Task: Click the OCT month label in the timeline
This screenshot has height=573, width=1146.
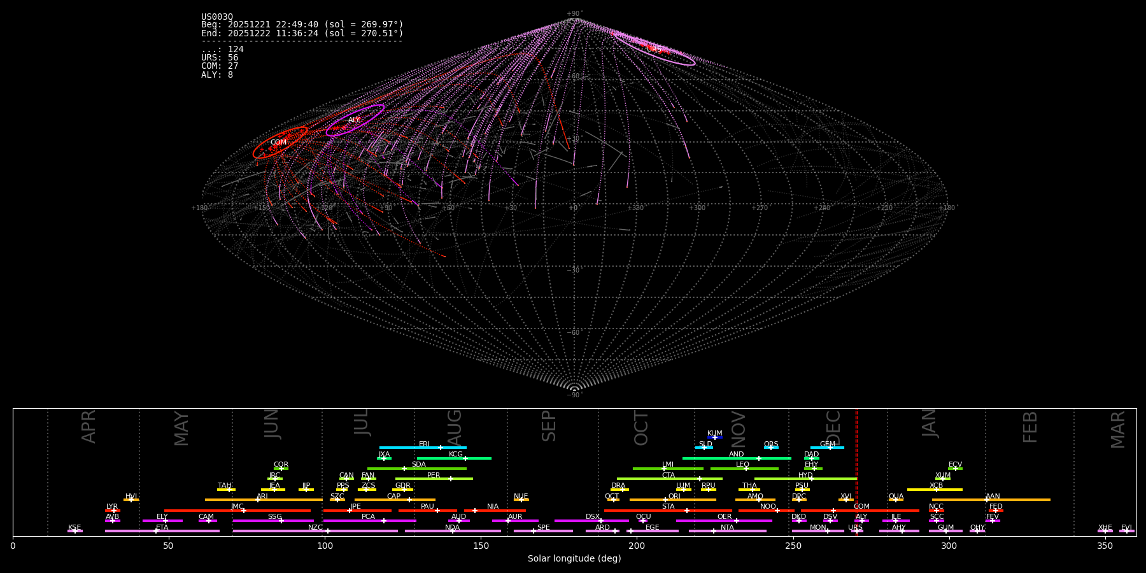Action: (641, 428)
